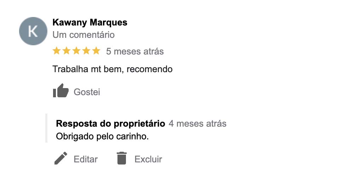Image resolution: width=346 pixels, height=179 pixels.
Task: Click the third yellow rating star
Action: click(76, 51)
